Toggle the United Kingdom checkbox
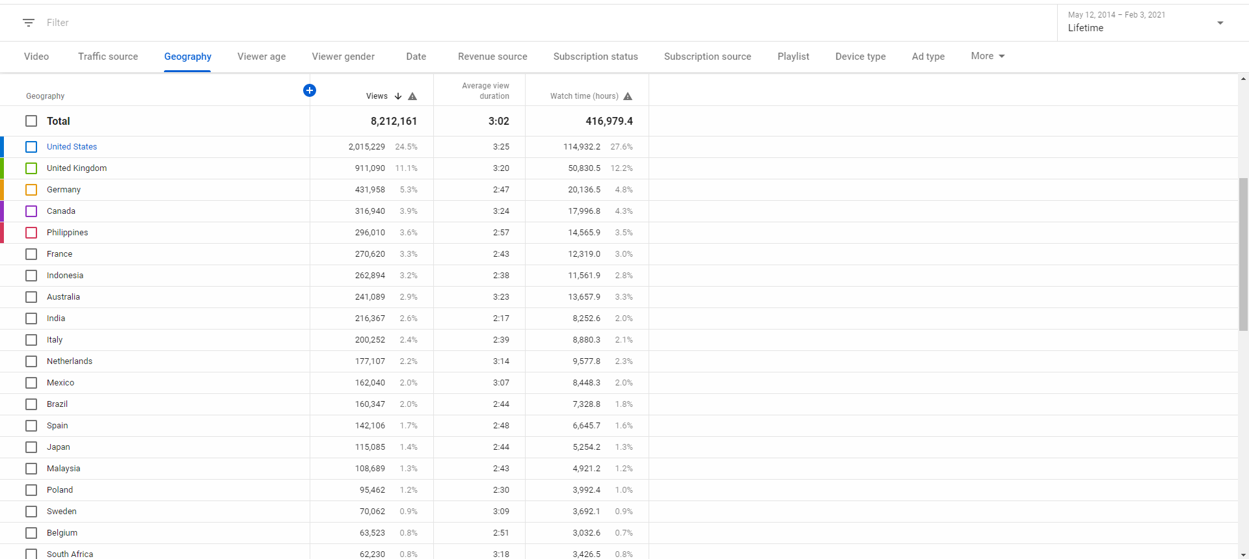This screenshot has width=1249, height=559. (x=31, y=168)
